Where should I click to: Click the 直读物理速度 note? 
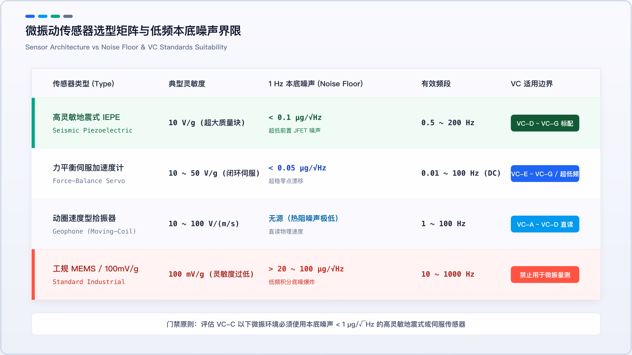(286, 232)
